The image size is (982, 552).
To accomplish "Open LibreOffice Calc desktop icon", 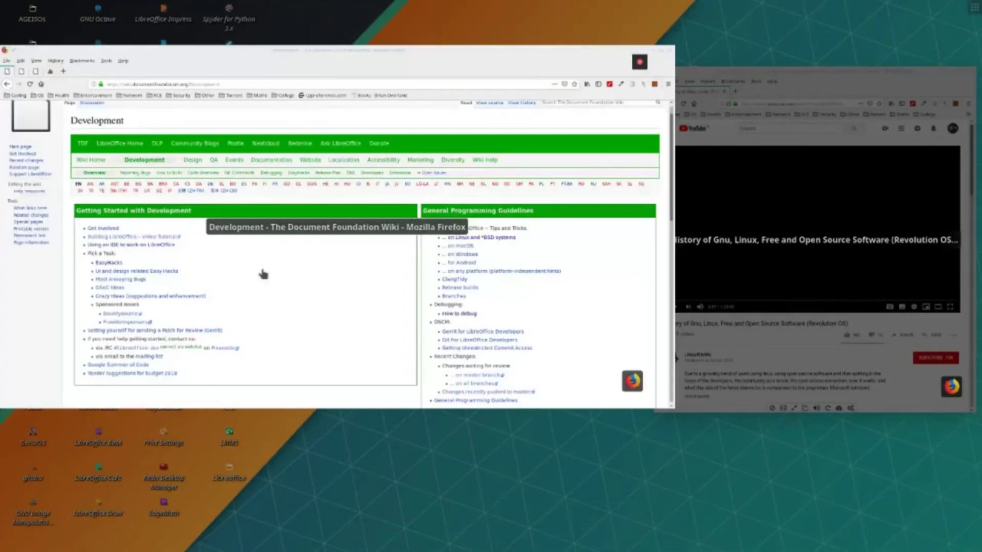I will pos(98,473).
